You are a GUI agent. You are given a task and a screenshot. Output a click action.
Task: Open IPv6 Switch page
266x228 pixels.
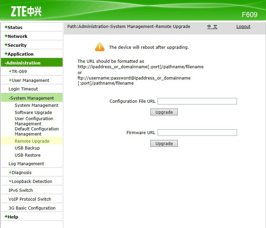pos(21,190)
